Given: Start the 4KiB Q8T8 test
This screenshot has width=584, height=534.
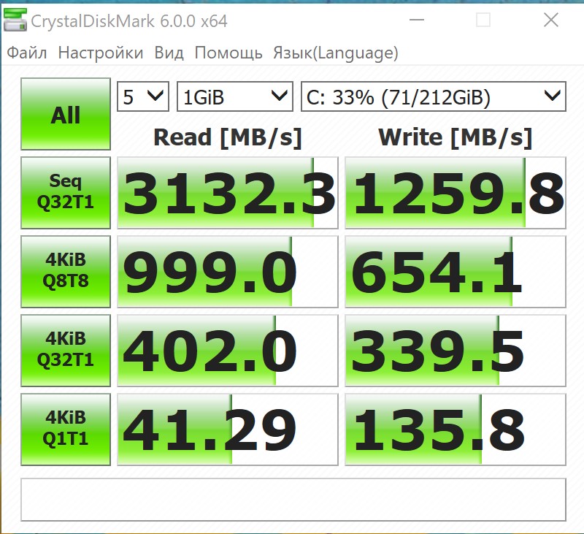Looking at the screenshot, I should [x=66, y=271].
